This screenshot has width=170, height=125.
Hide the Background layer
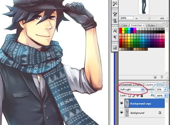(121, 112)
